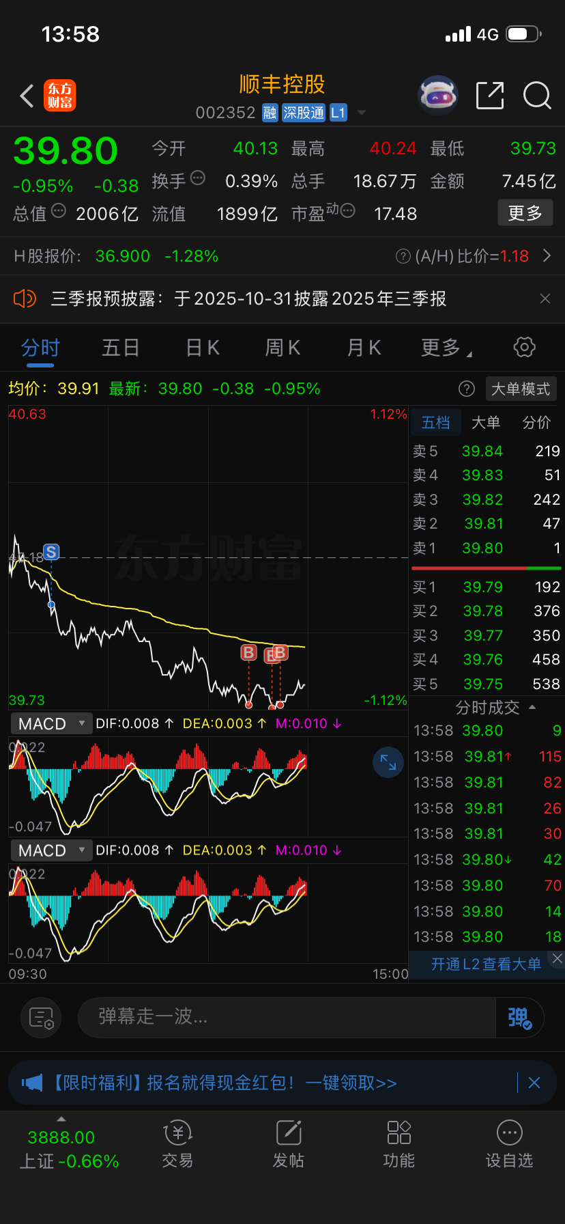This screenshot has height=1224, width=565.
Task: Tap the 卖5 39.84 row
Action: (486, 451)
